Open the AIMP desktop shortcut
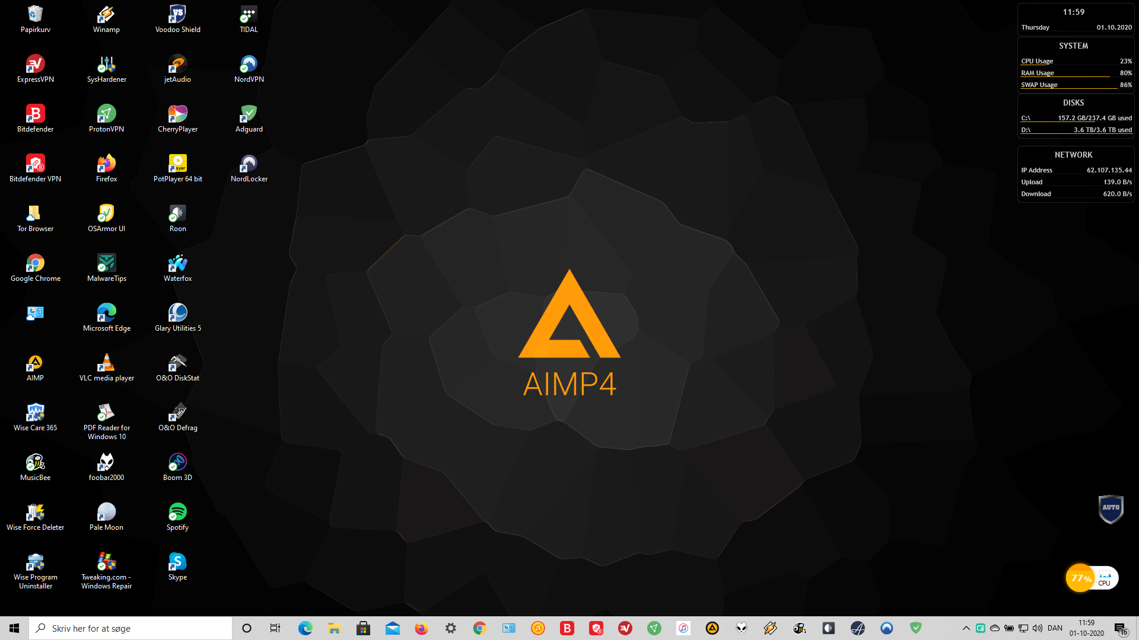Image resolution: width=1139 pixels, height=640 pixels. pos(35,363)
